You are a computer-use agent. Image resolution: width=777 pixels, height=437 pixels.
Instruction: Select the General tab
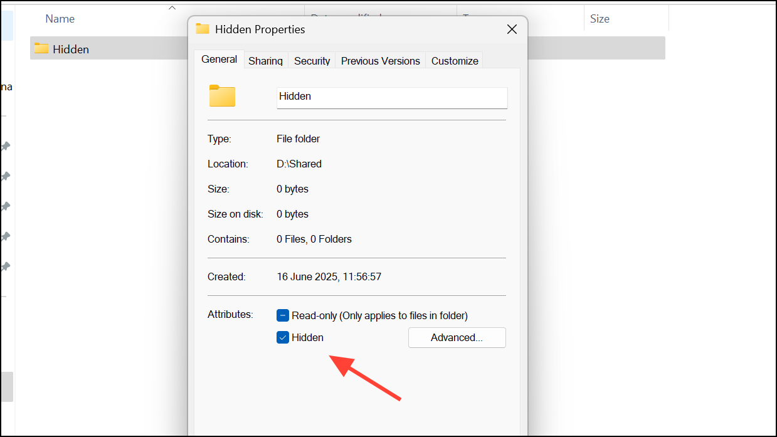(x=219, y=59)
